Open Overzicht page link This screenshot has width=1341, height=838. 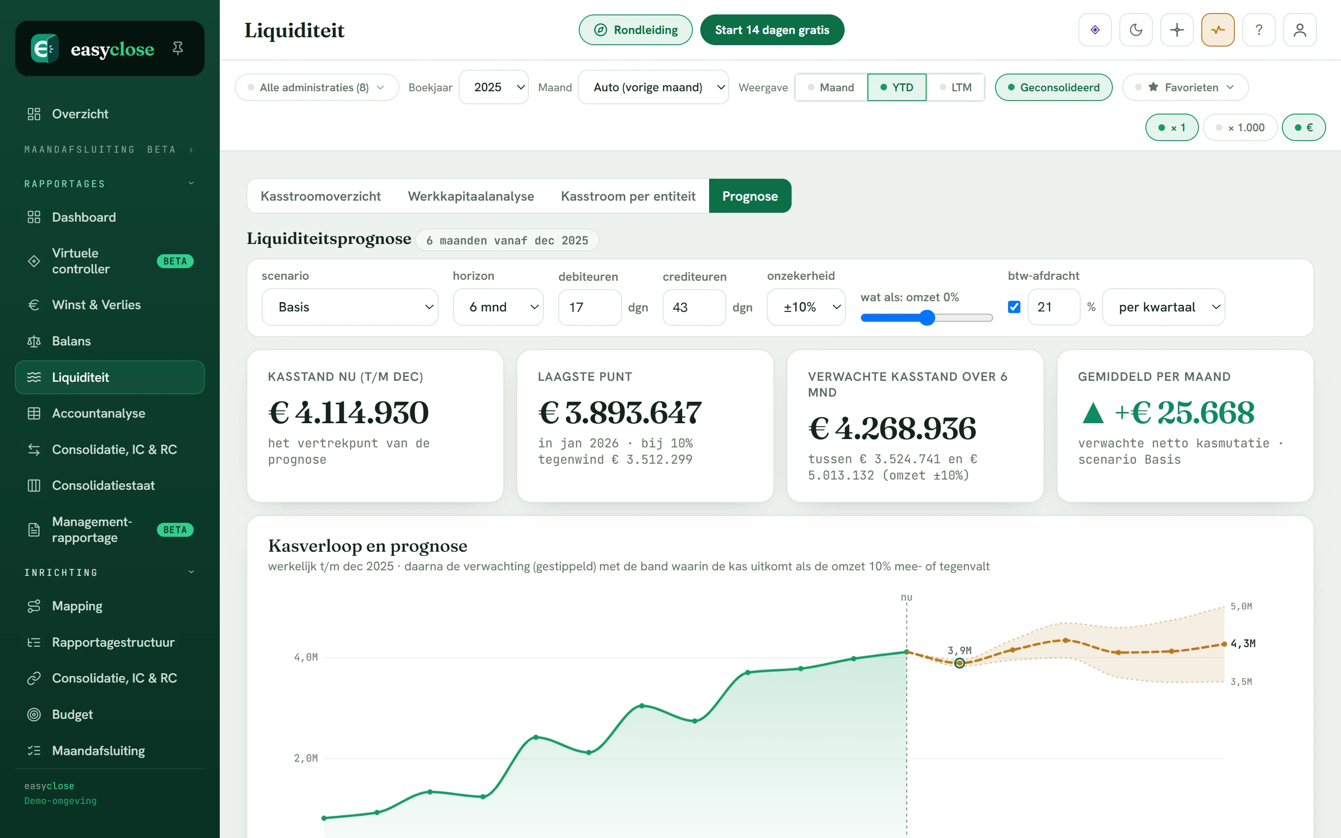point(110,114)
